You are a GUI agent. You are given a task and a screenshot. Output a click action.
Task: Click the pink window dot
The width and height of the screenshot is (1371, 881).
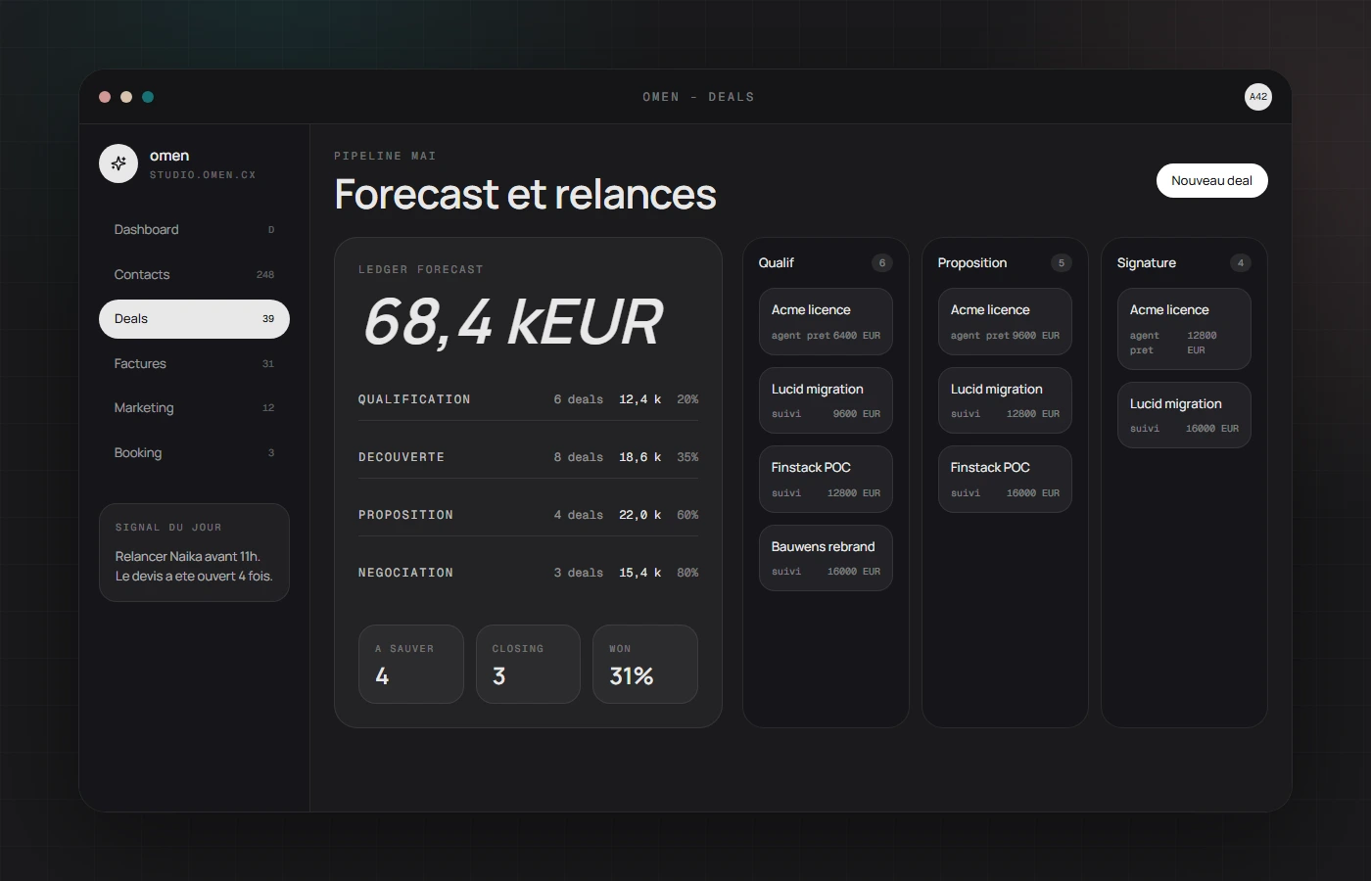click(x=105, y=97)
